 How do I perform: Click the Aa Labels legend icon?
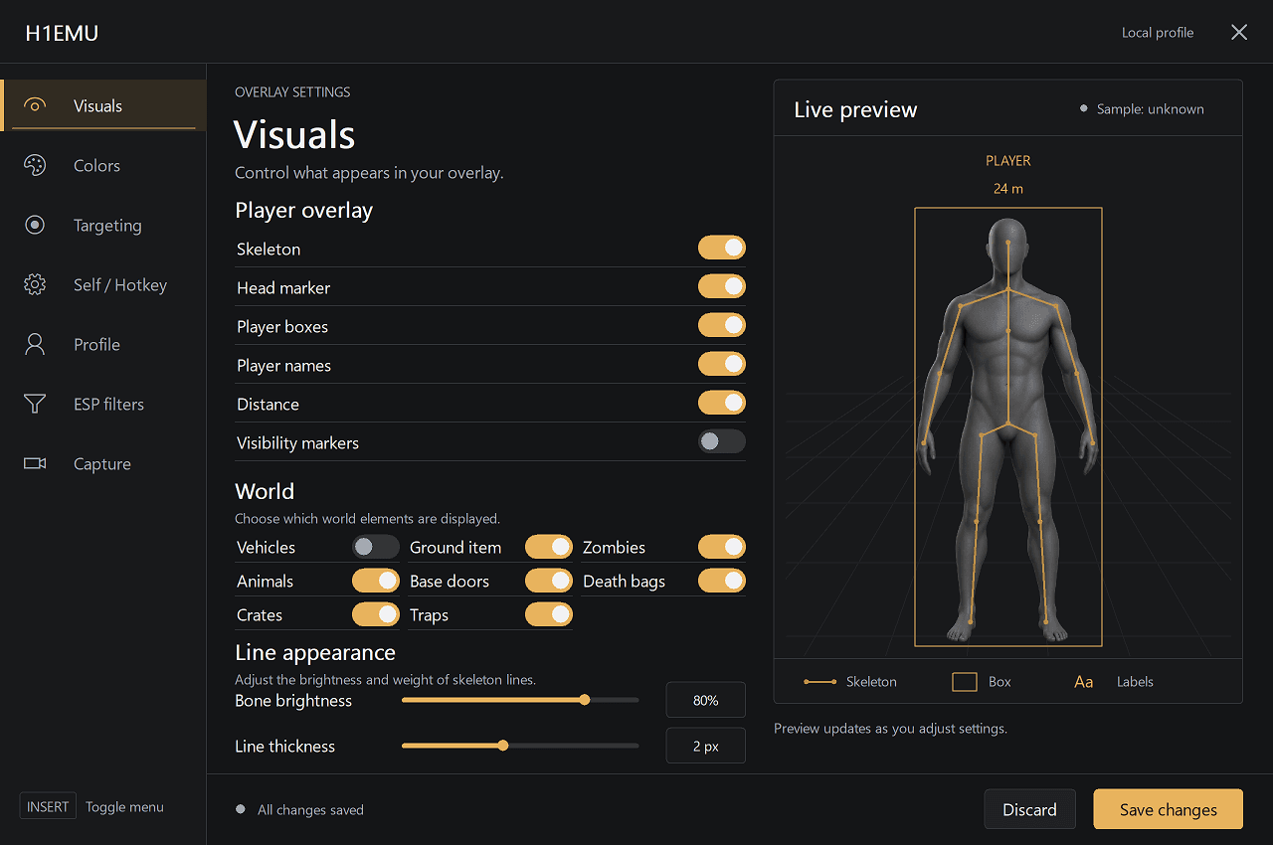point(1084,682)
